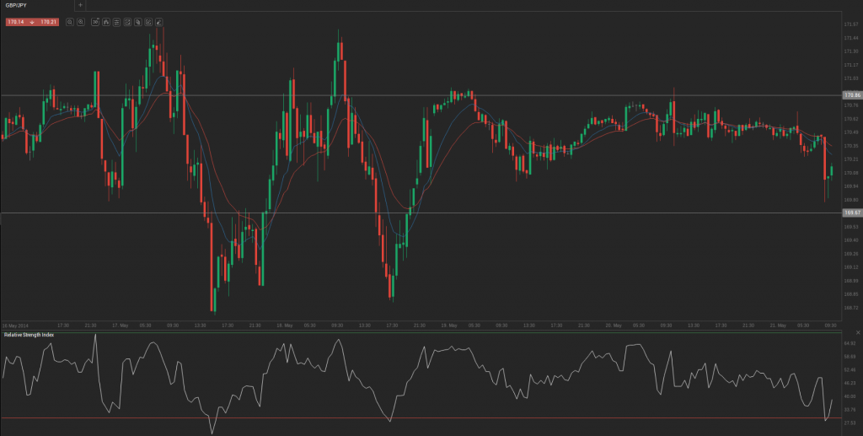Click the red 170.14 / 170.21 bid-ask quote box
Image resolution: width=863 pixels, height=436 pixels.
tap(32, 22)
